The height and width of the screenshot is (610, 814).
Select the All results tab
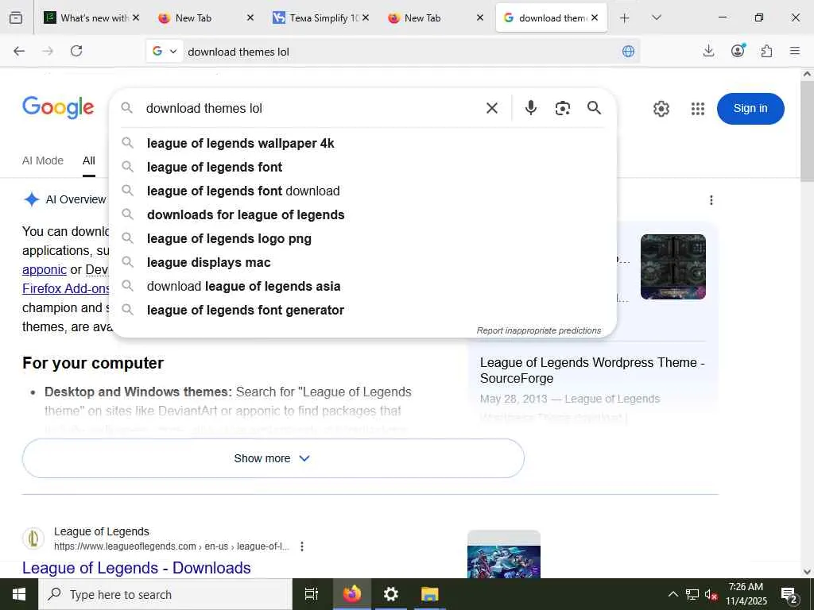tap(89, 160)
